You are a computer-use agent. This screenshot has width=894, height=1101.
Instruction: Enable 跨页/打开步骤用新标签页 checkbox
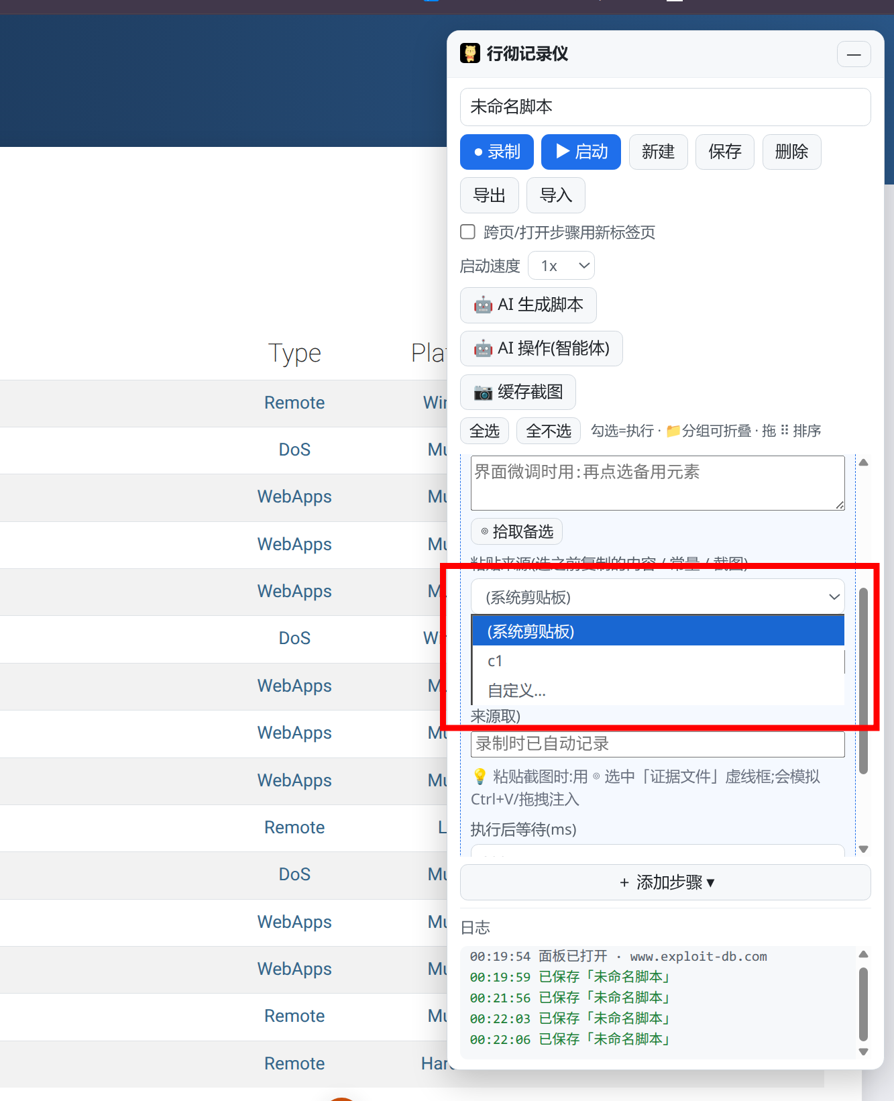coord(468,231)
